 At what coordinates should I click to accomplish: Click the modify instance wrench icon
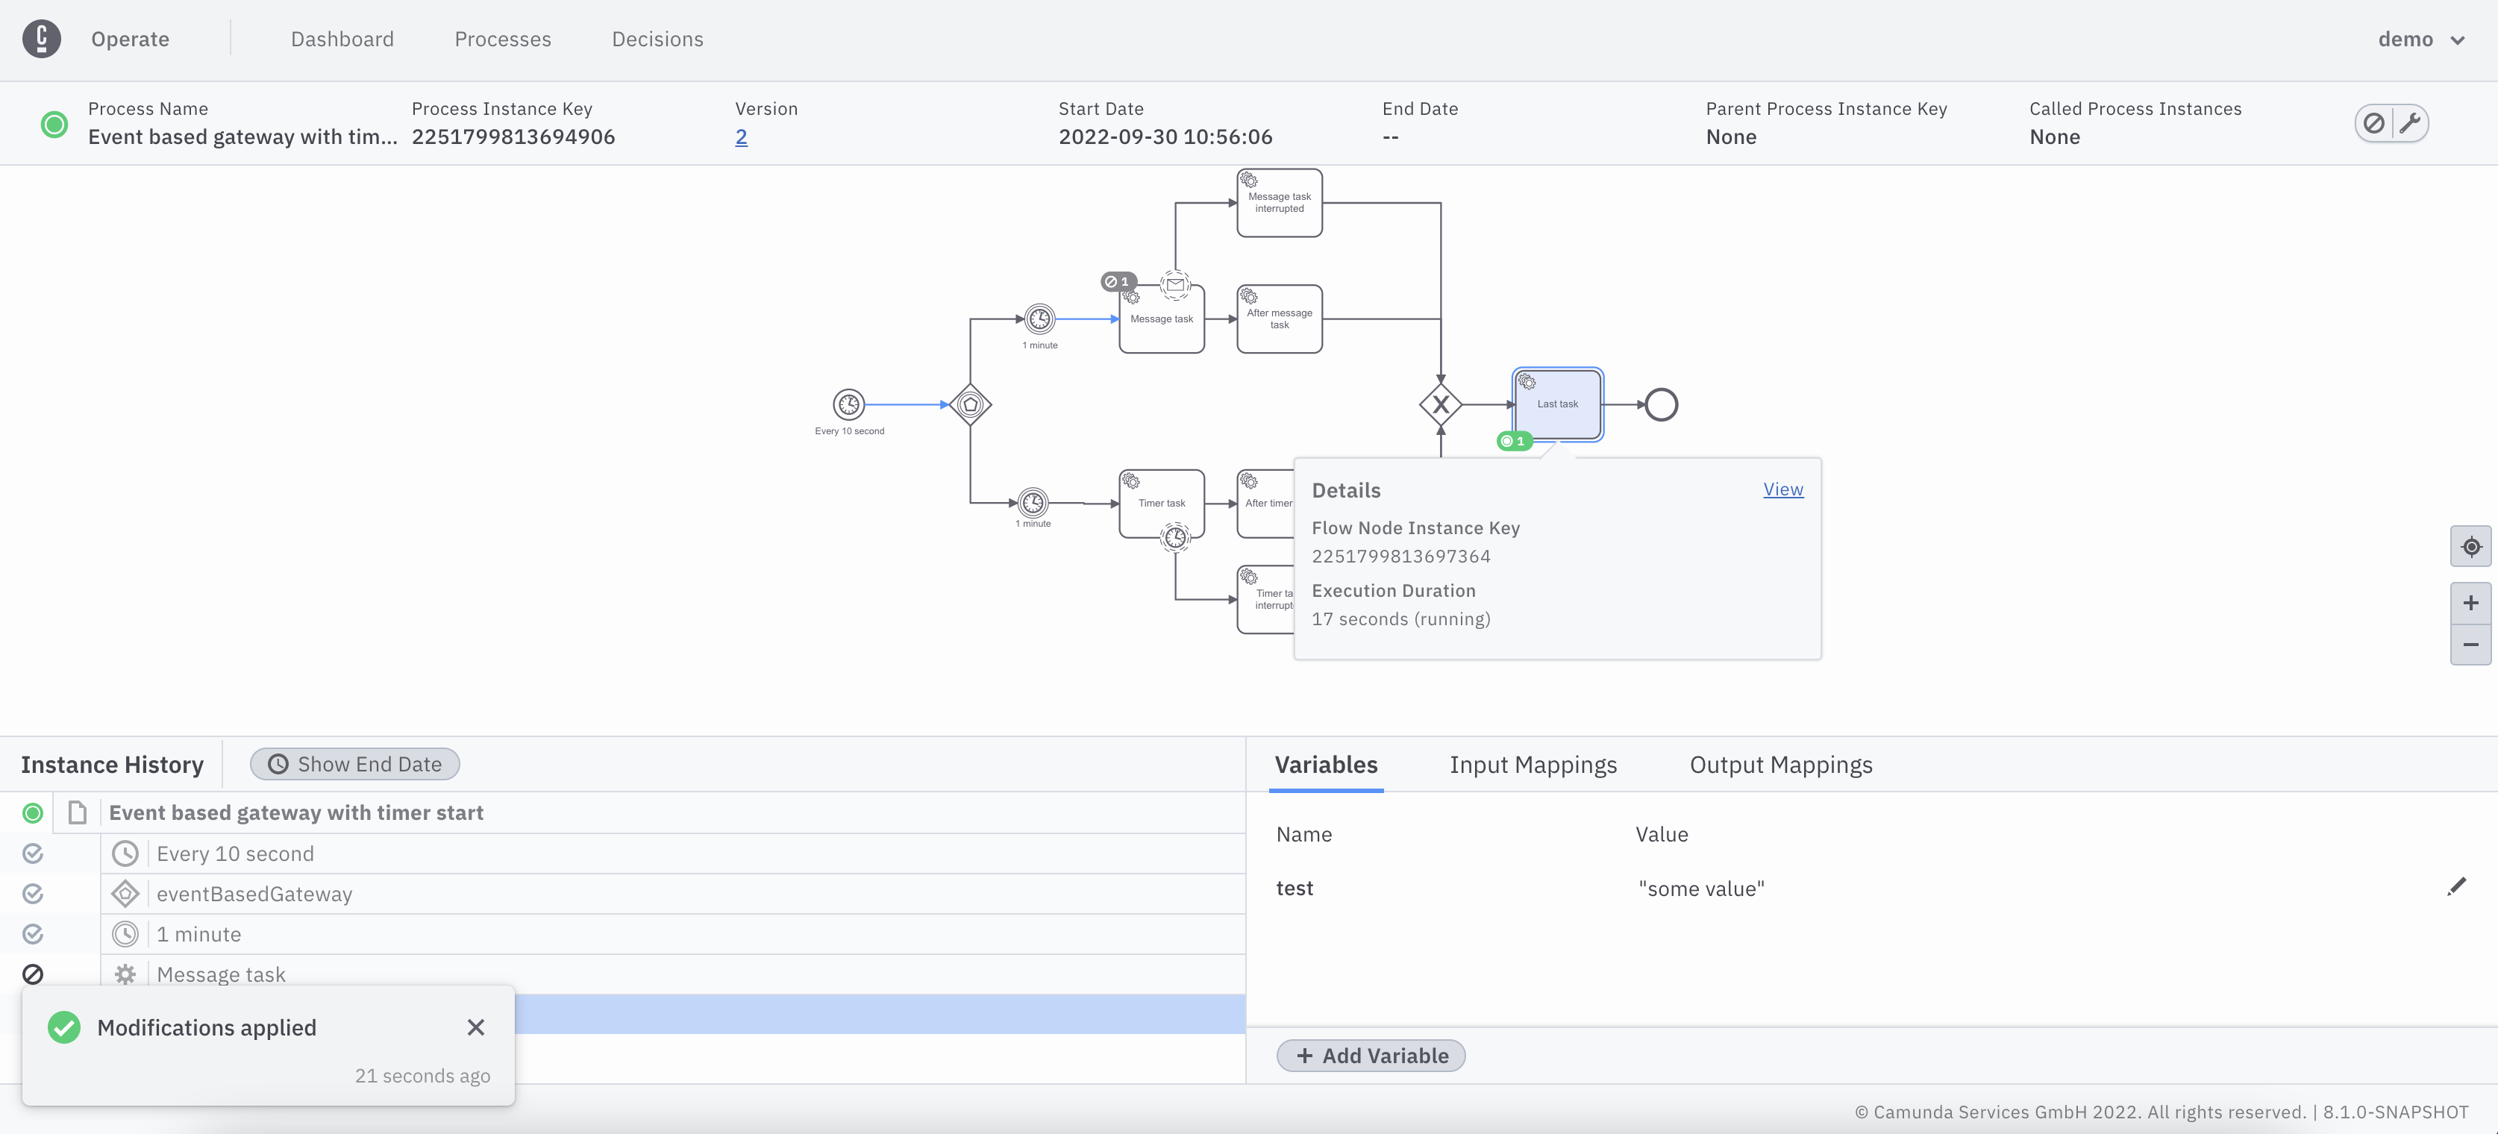(x=2410, y=123)
